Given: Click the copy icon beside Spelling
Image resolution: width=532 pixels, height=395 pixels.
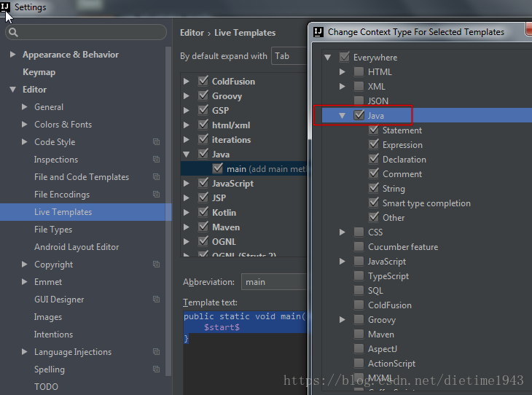Looking at the screenshot, I should (x=156, y=369).
